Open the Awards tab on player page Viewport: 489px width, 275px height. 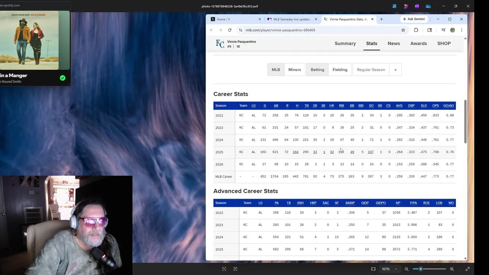(418, 44)
